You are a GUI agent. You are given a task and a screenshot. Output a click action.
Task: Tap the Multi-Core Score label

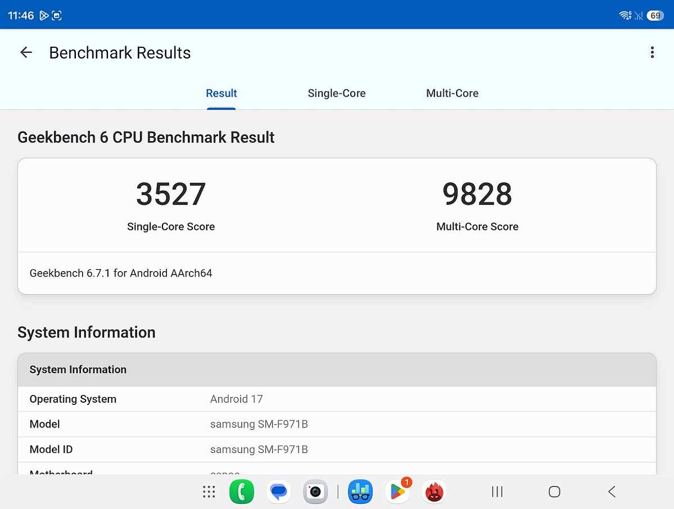click(477, 227)
